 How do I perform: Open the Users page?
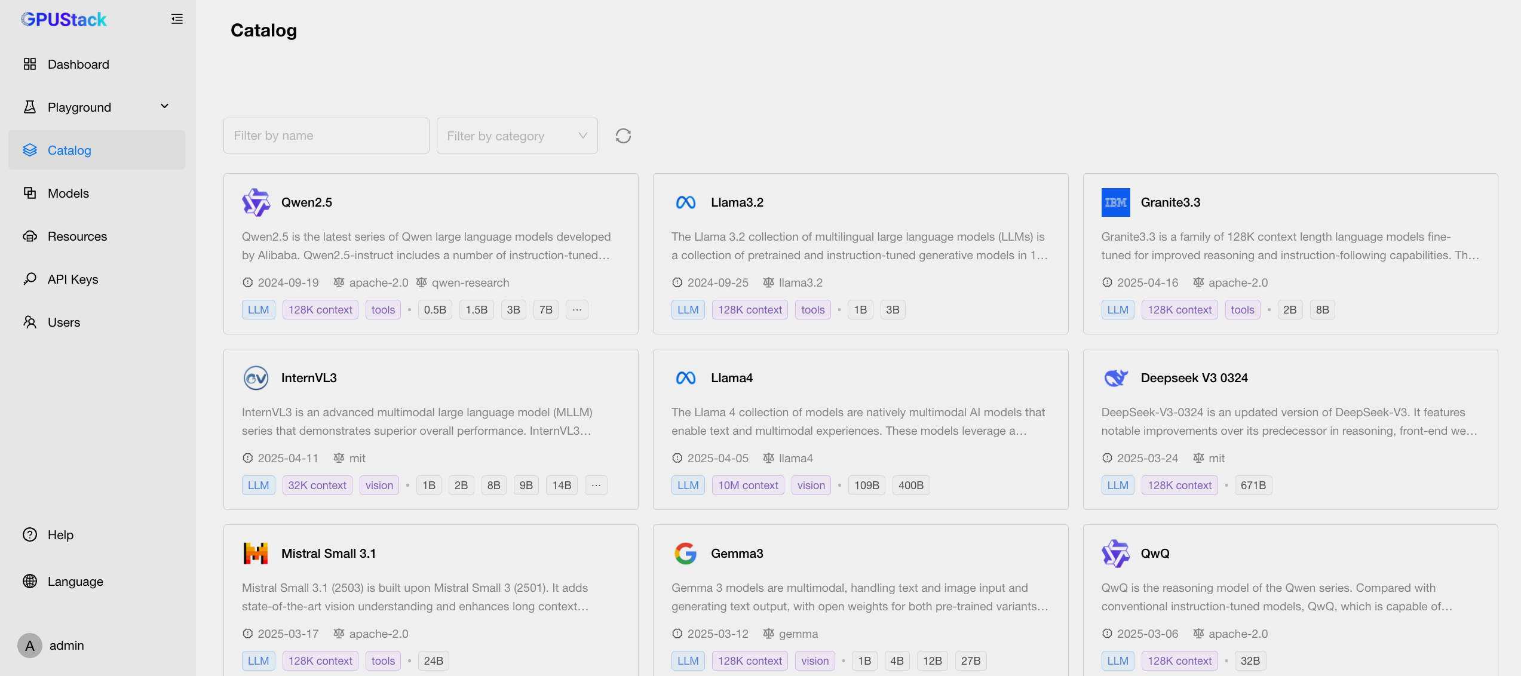click(x=97, y=322)
